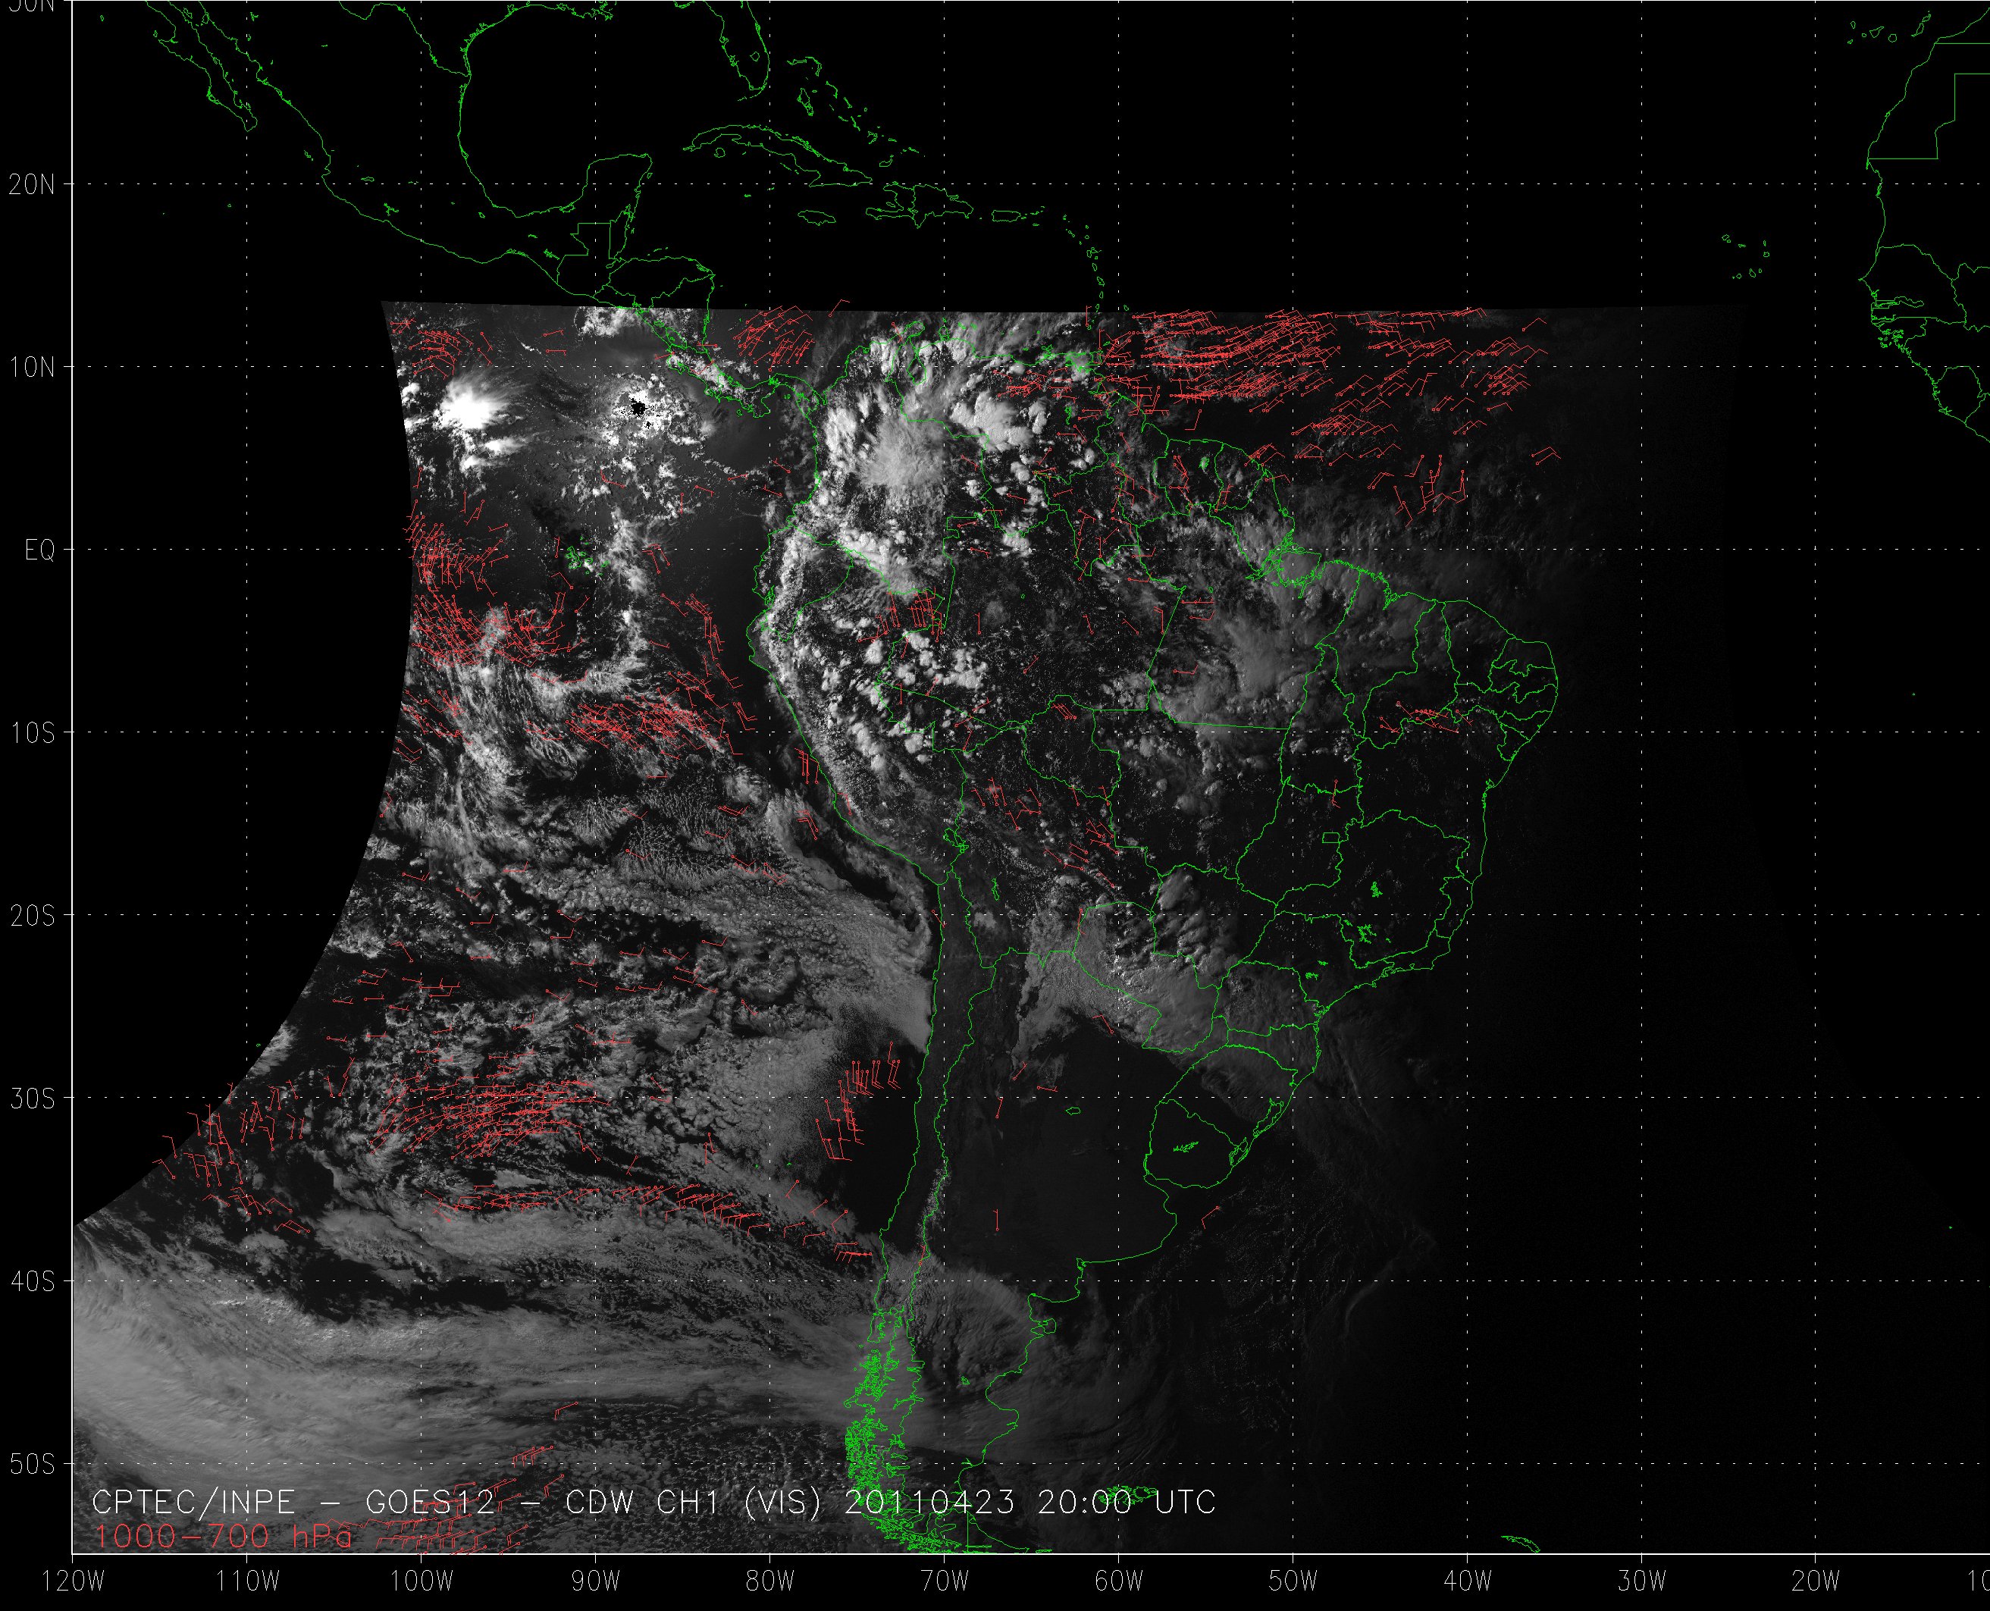Click the red 1000-700 hPa legend text
Viewport: 1990px width, 1611px height.
point(223,1537)
